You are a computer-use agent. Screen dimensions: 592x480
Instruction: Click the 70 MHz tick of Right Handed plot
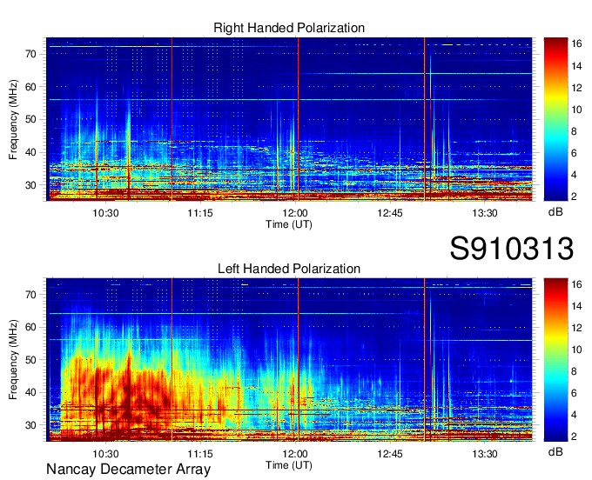pyautogui.click(x=31, y=54)
